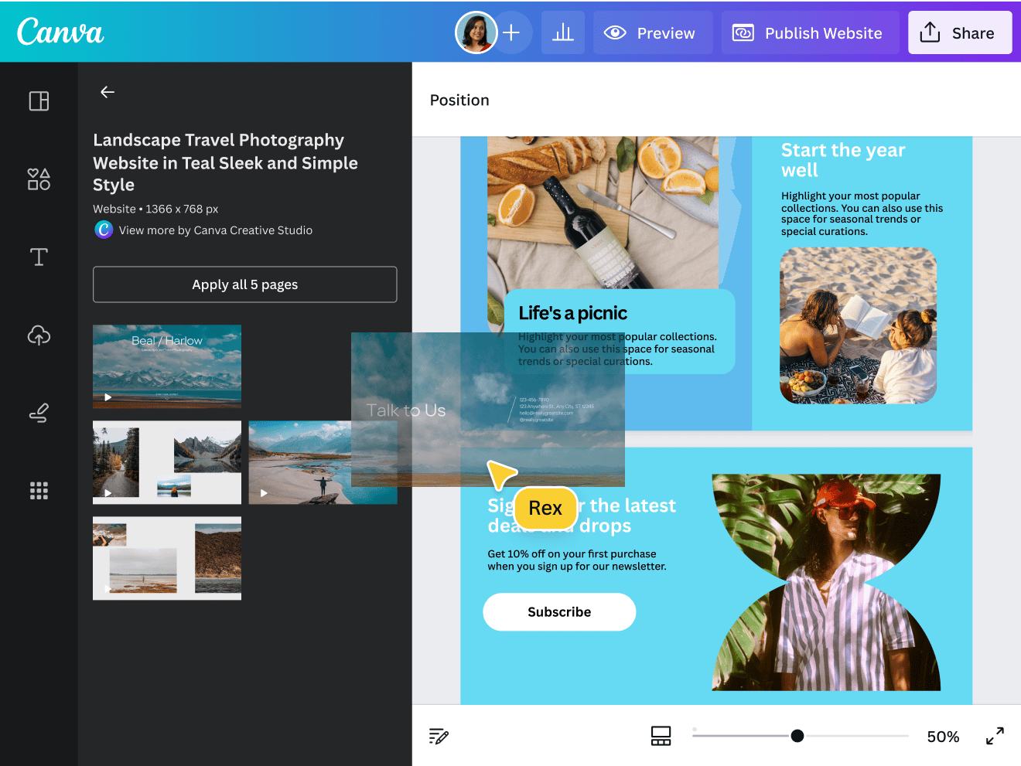
Task: Select 'the latest' heading text on canvas
Action: pos(633,506)
